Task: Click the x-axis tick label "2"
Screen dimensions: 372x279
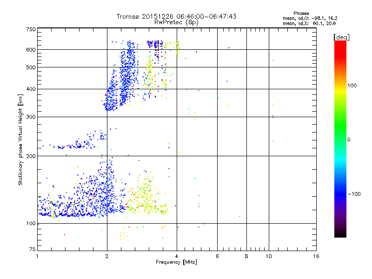Action: tap(107, 256)
